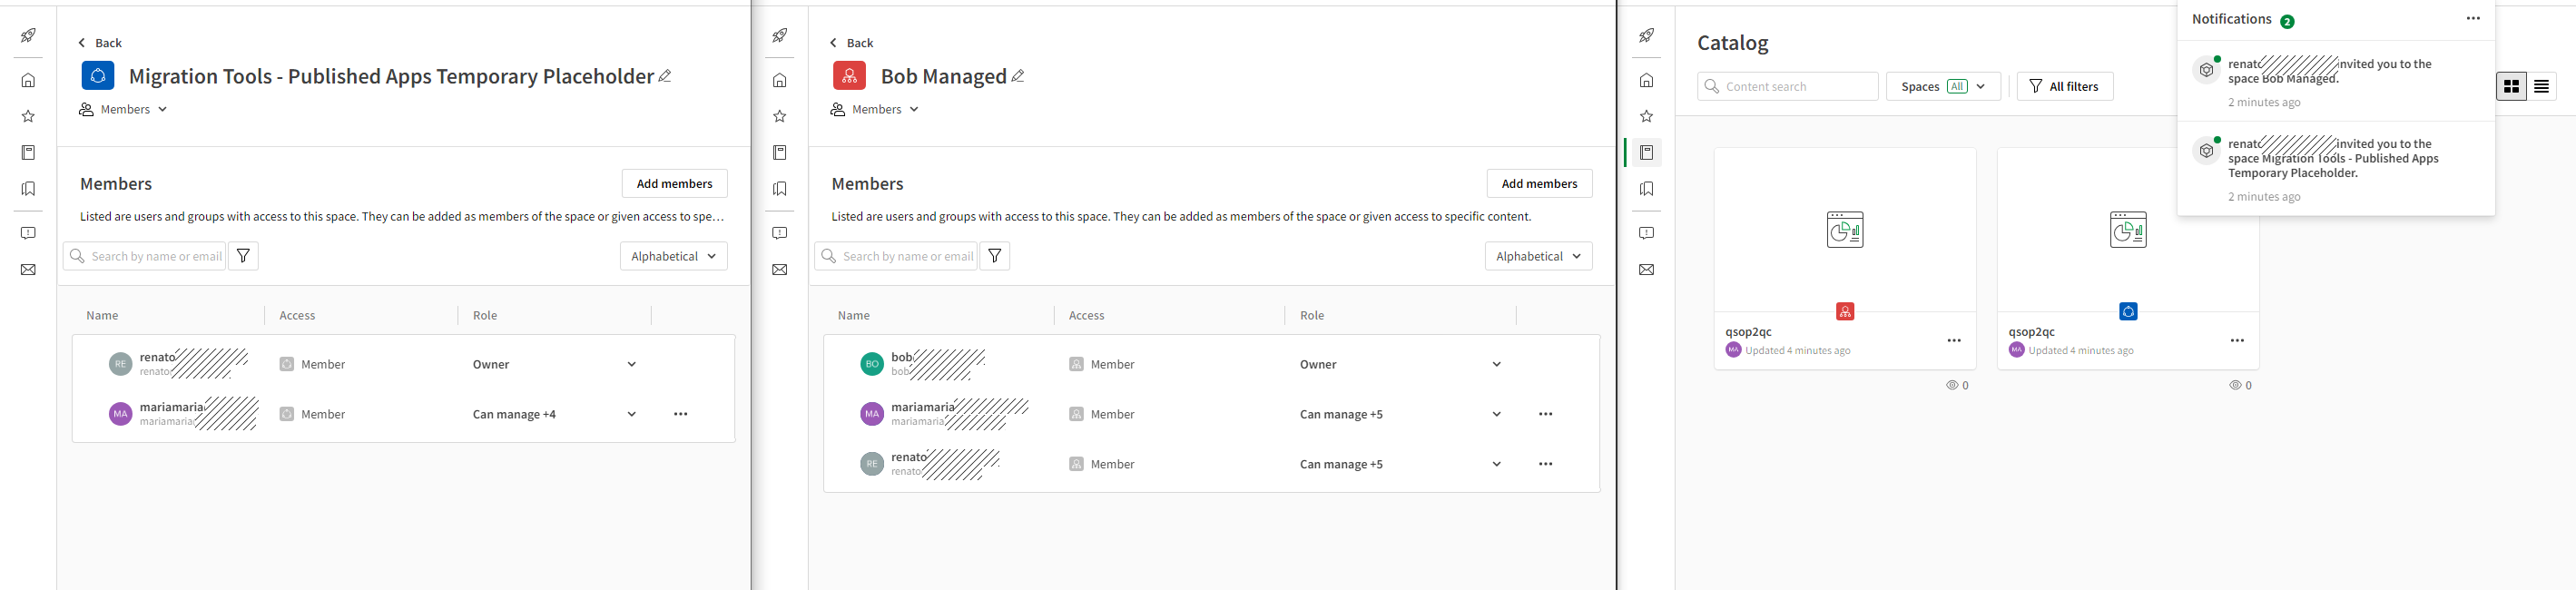This screenshot has width=2576, height=590.
Task: Open more options for mariamaria in Bob Managed
Action: (x=1546, y=414)
